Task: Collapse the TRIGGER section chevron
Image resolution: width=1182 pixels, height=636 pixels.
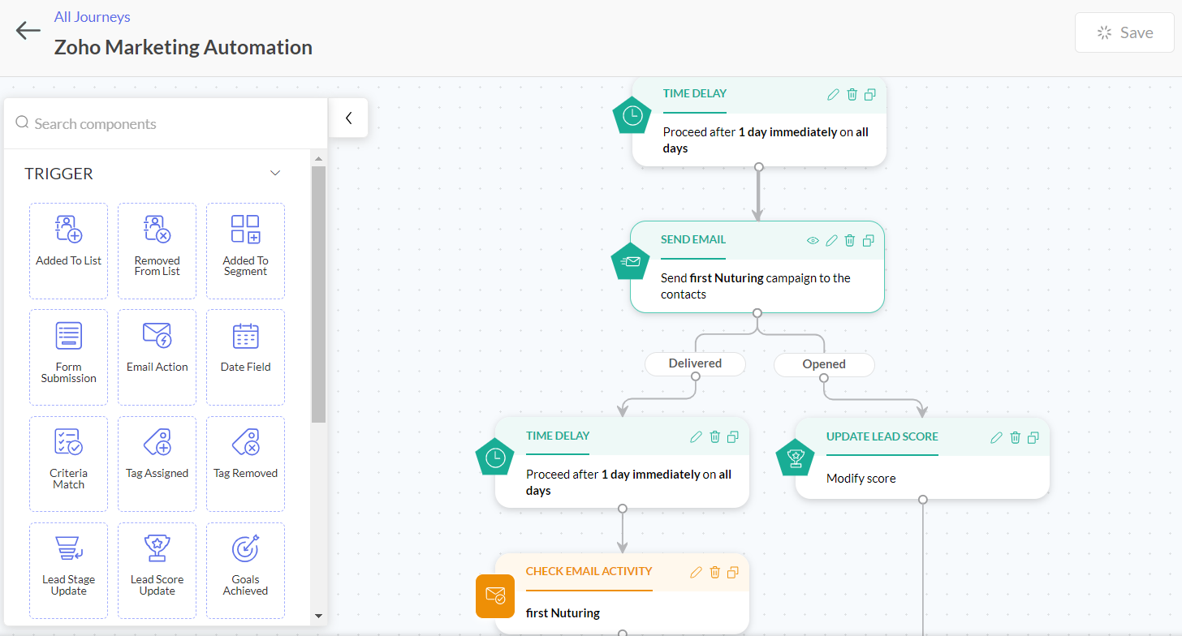Action: coord(275,174)
